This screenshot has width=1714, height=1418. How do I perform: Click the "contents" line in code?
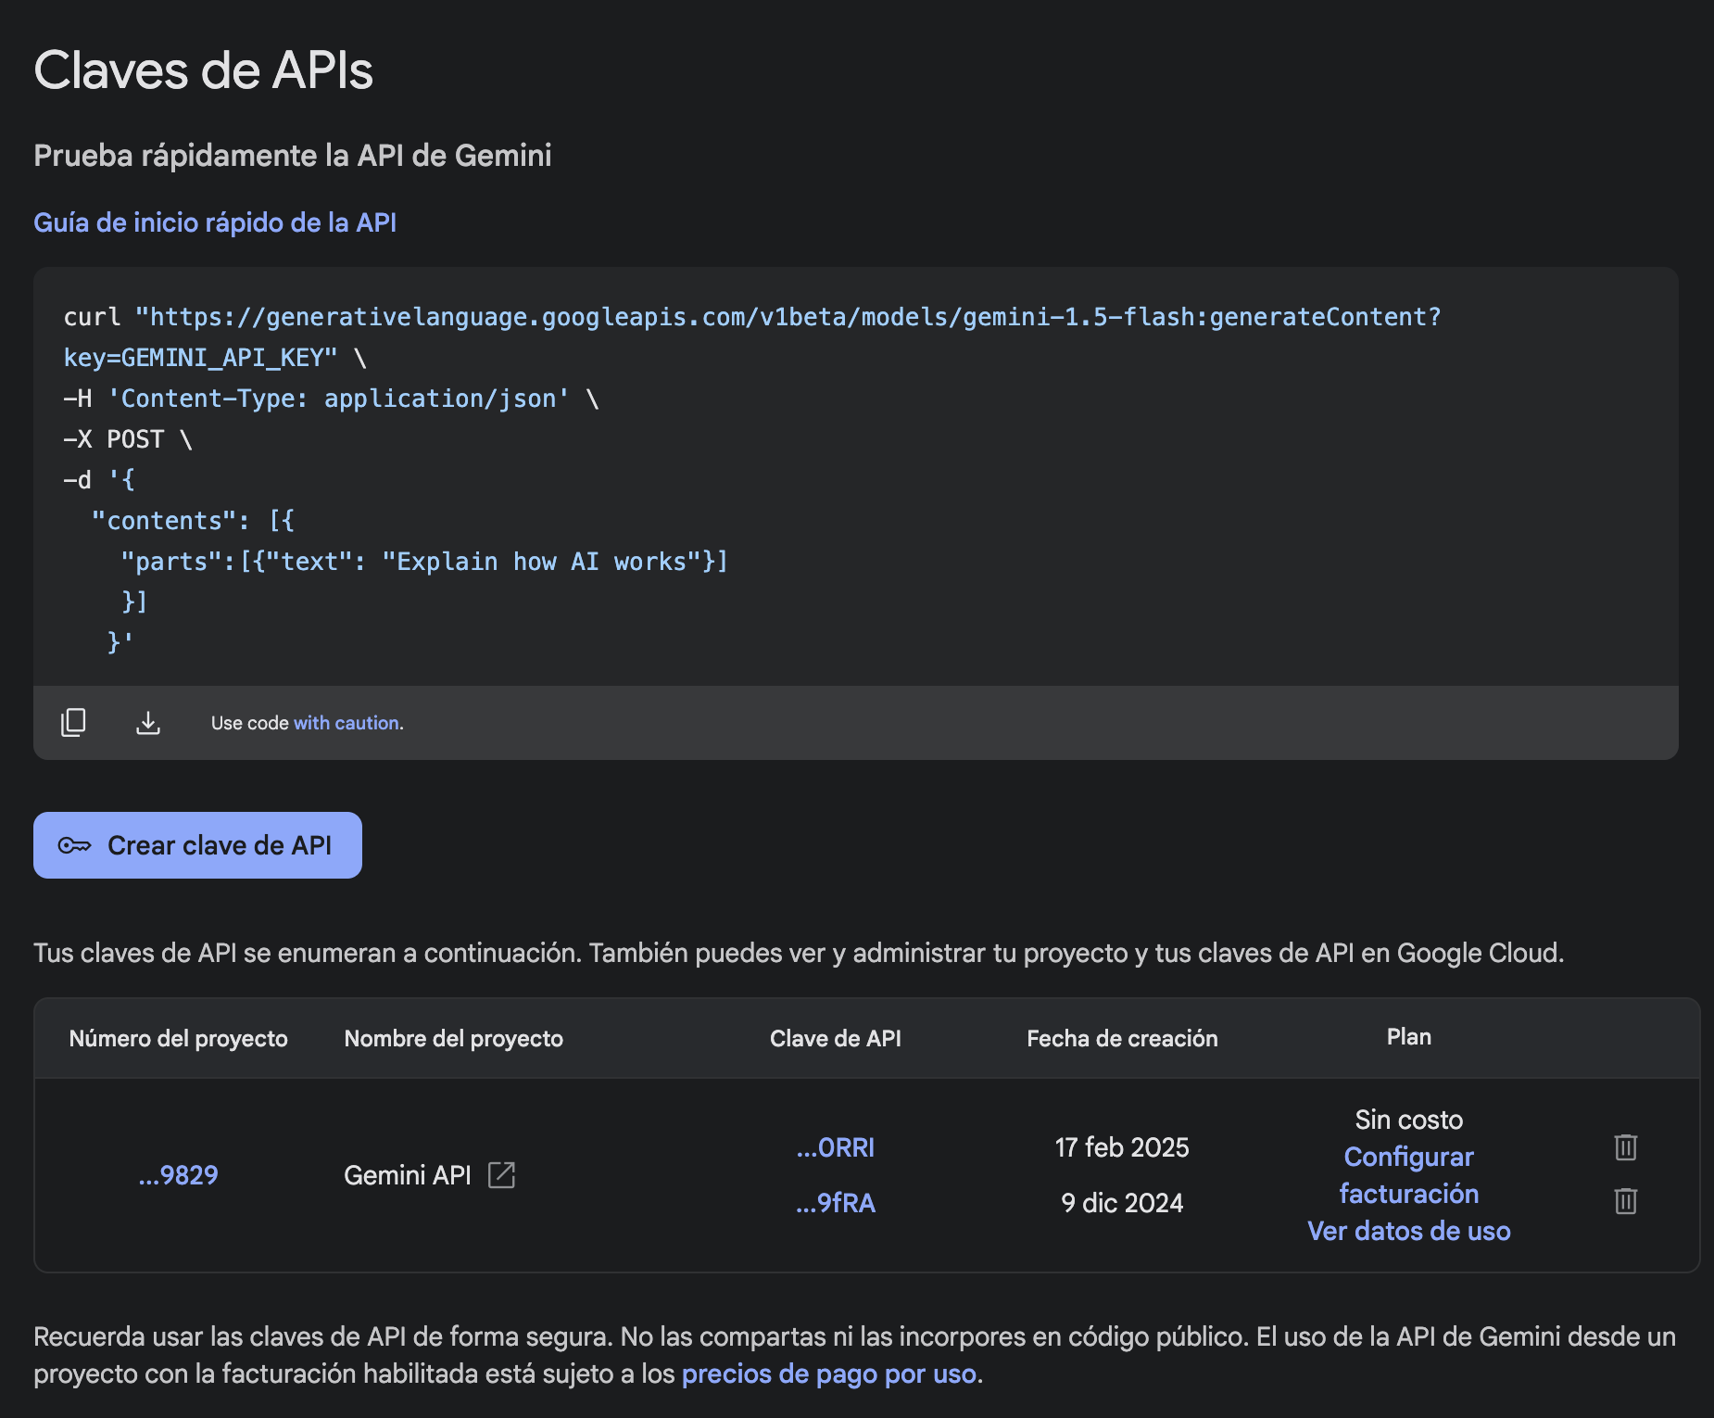(193, 521)
